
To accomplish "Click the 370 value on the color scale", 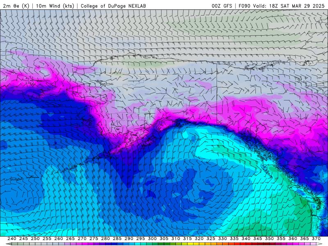I will pos(316,239).
